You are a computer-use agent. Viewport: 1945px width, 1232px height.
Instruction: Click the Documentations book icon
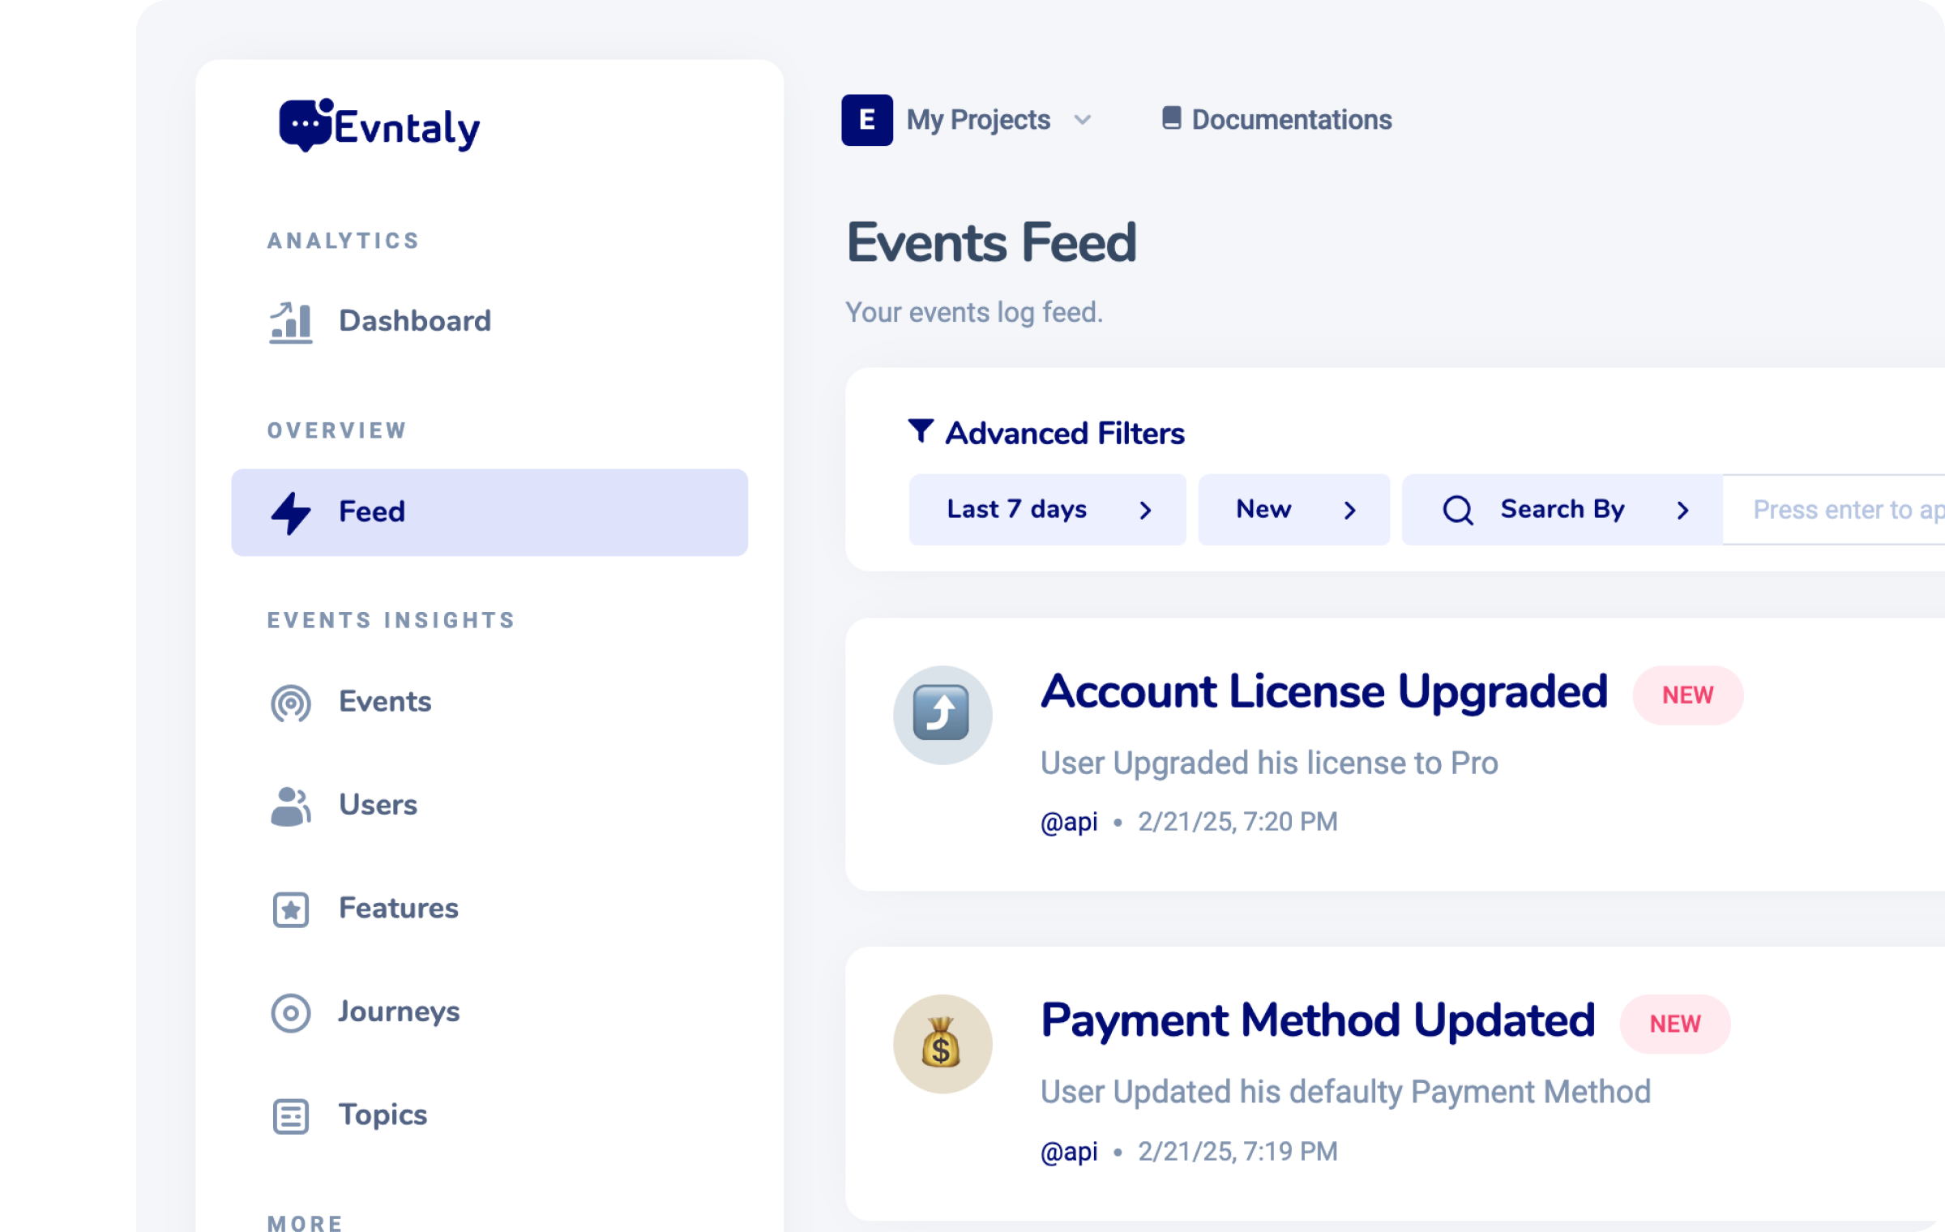pos(1171,118)
